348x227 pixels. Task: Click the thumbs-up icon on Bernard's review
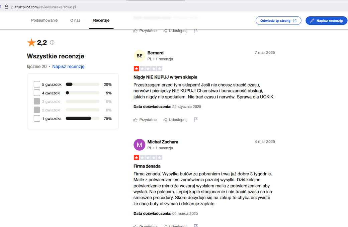(136, 120)
